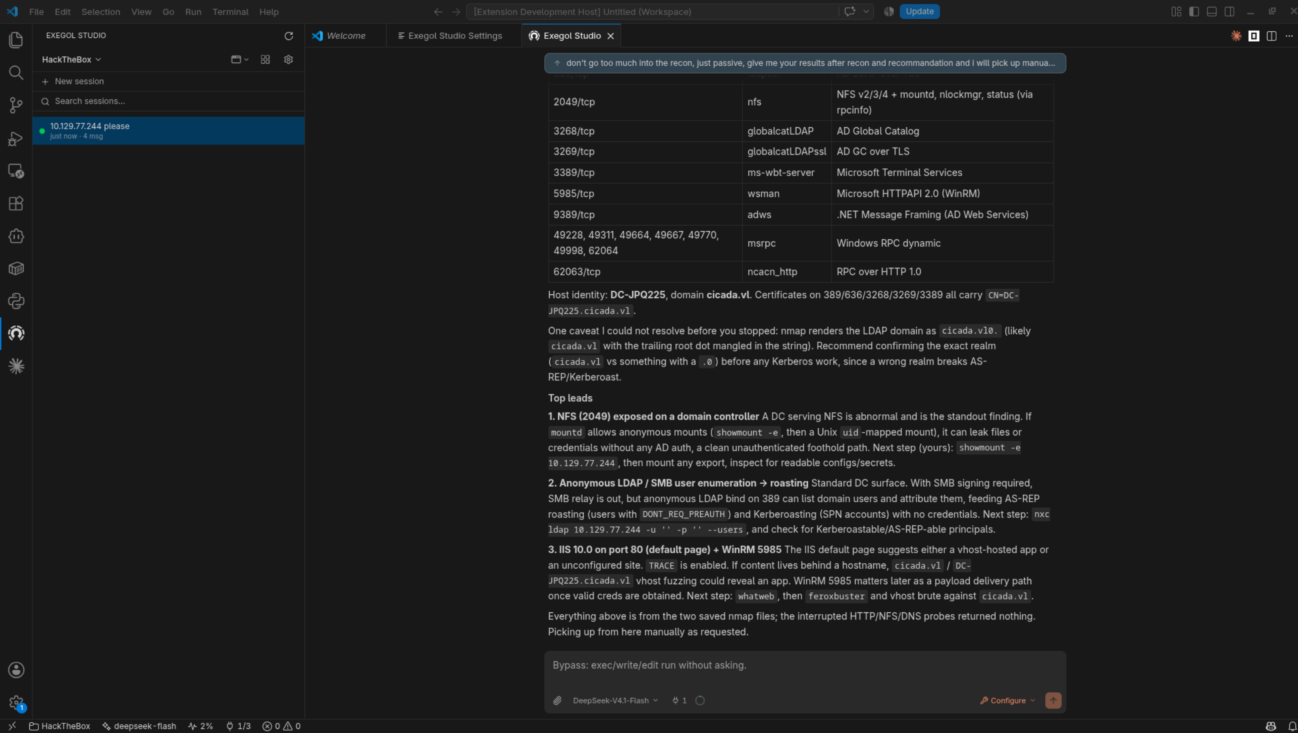Click the Search sessions field

pyautogui.click(x=168, y=101)
